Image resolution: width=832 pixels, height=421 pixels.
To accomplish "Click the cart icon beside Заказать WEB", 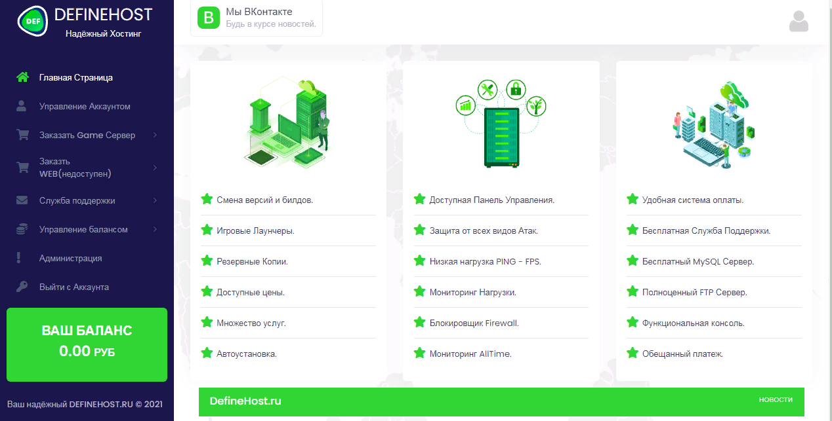I will tap(22, 167).
